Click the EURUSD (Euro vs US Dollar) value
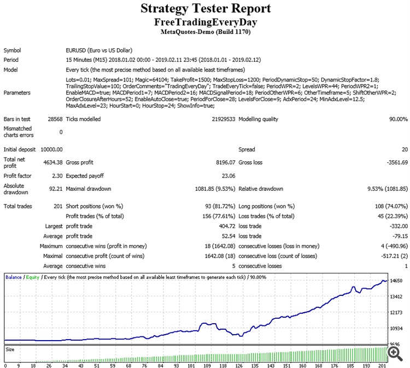This screenshot has height=368, width=410. [x=99, y=50]
